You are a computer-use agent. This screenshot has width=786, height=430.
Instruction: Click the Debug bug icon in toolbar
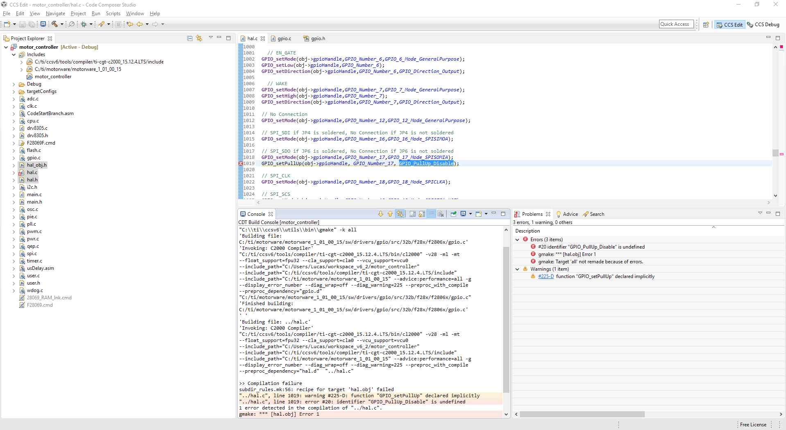84,24
